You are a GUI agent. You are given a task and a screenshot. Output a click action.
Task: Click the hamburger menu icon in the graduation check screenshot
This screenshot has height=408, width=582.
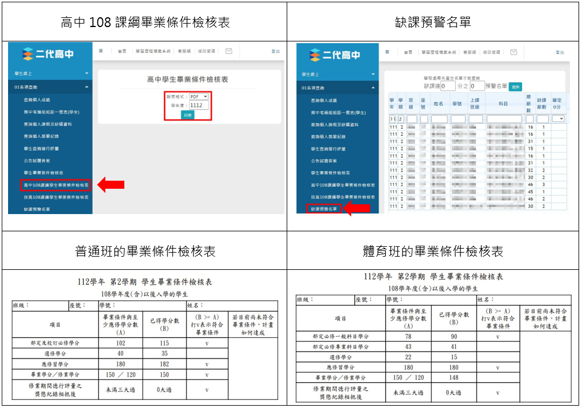click(101, 51)
